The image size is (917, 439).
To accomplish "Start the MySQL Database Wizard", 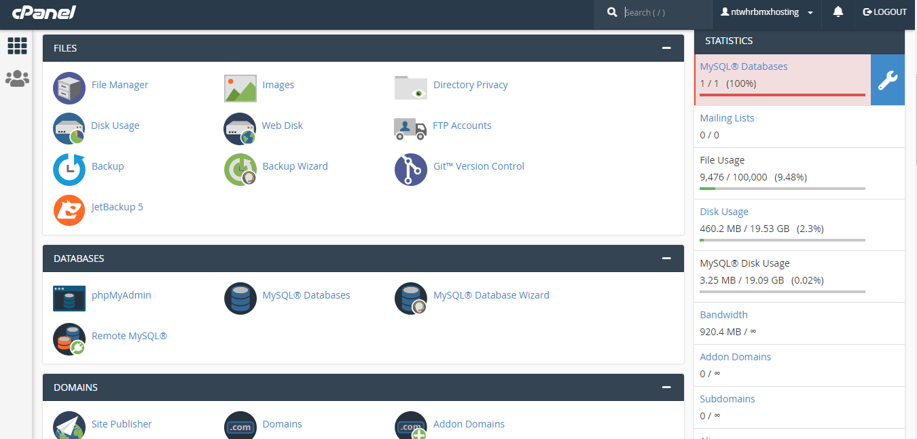I will click(491, 294).
